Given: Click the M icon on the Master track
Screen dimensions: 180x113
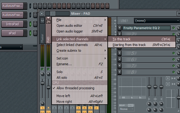Looking at the screenshot, I should (42, 21).
